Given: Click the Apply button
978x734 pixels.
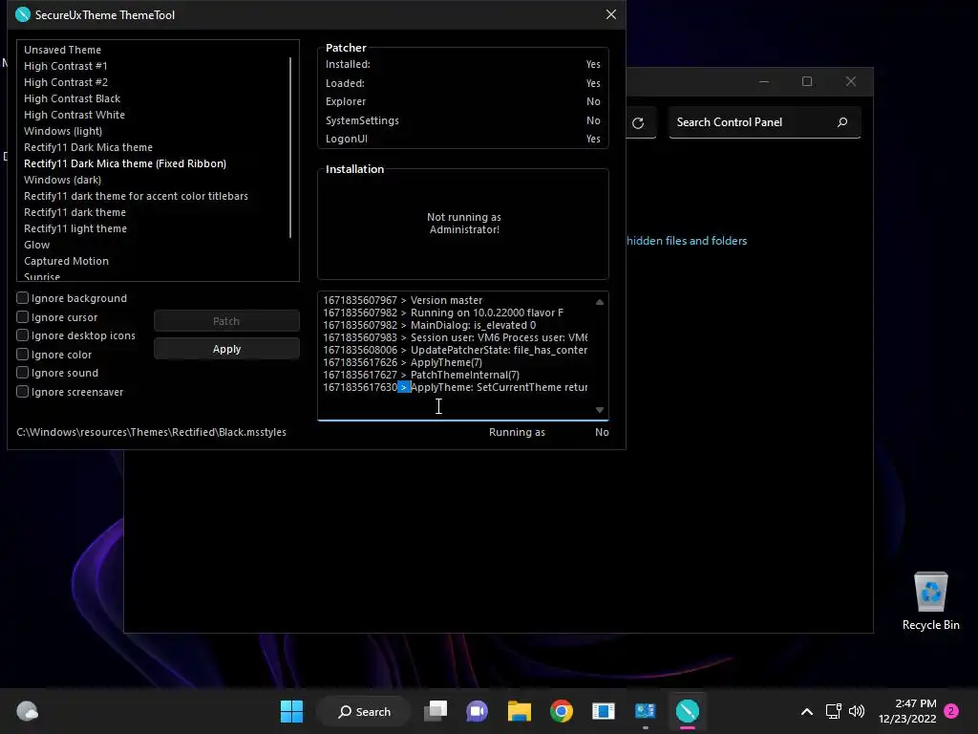Looking at the screenshot, I should click(x=226, y=349).
